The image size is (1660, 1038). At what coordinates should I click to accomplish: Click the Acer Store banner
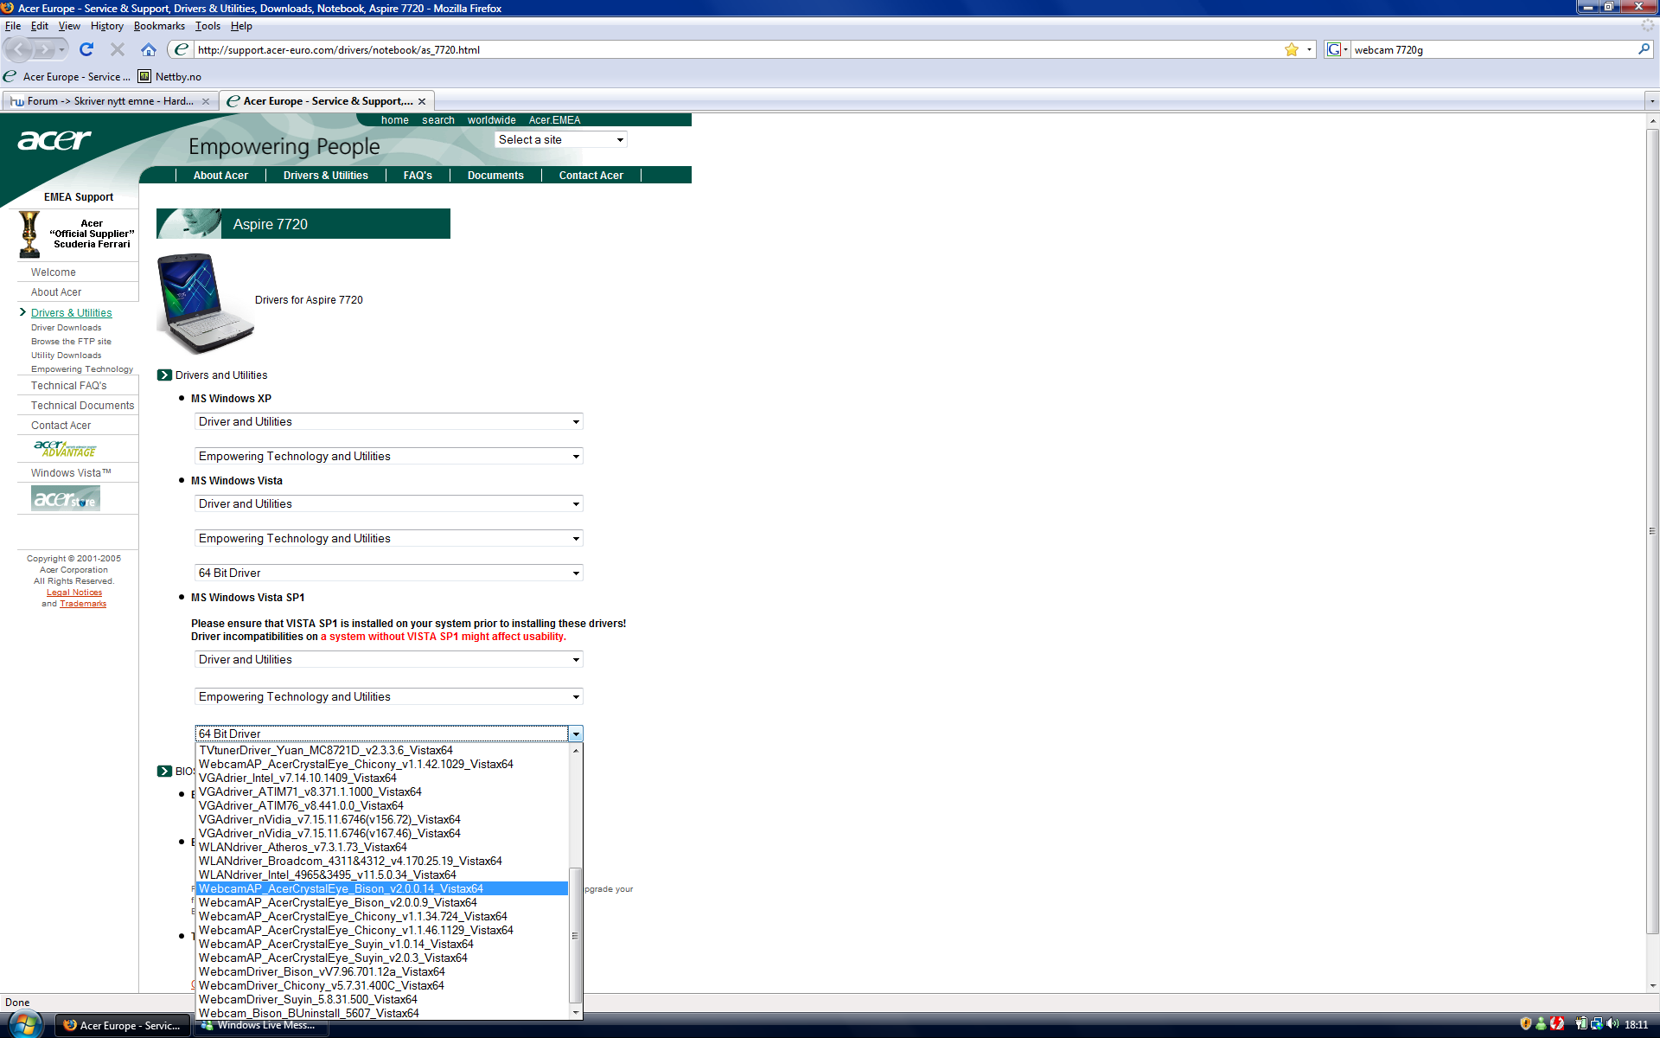point(66,498)
